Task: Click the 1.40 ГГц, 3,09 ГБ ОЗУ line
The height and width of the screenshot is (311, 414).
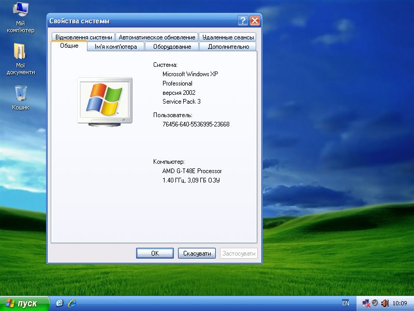Action: point(191,180)
